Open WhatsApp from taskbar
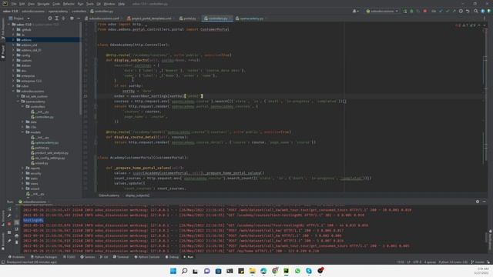 tap(297, 271)
